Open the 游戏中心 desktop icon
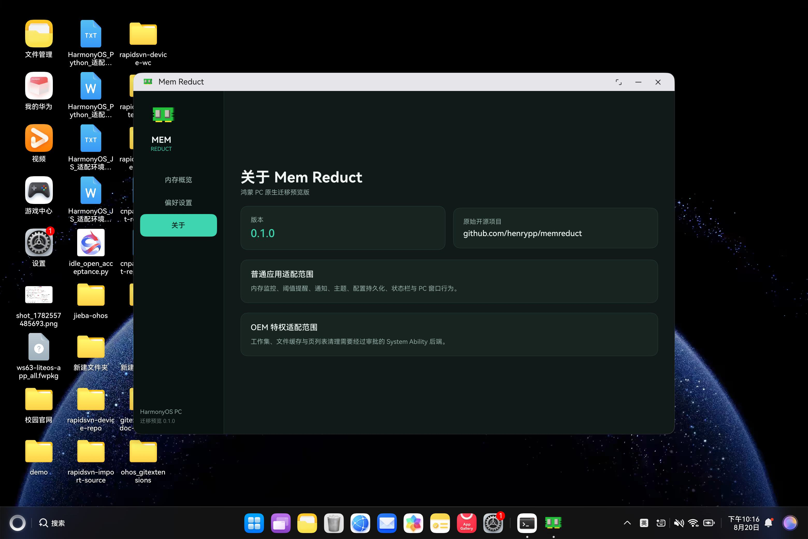This screenshot has height=539, width=808. (x=39, y=190)
